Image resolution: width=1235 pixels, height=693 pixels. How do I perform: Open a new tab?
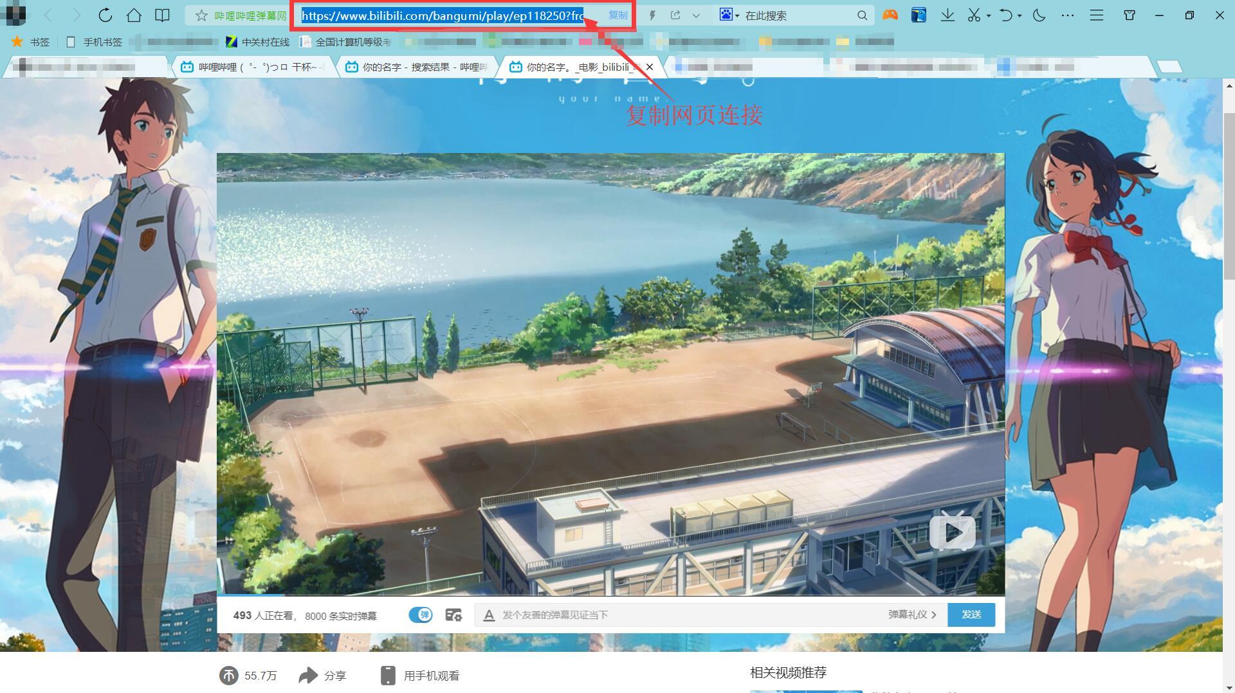[x=1169, y=67]
